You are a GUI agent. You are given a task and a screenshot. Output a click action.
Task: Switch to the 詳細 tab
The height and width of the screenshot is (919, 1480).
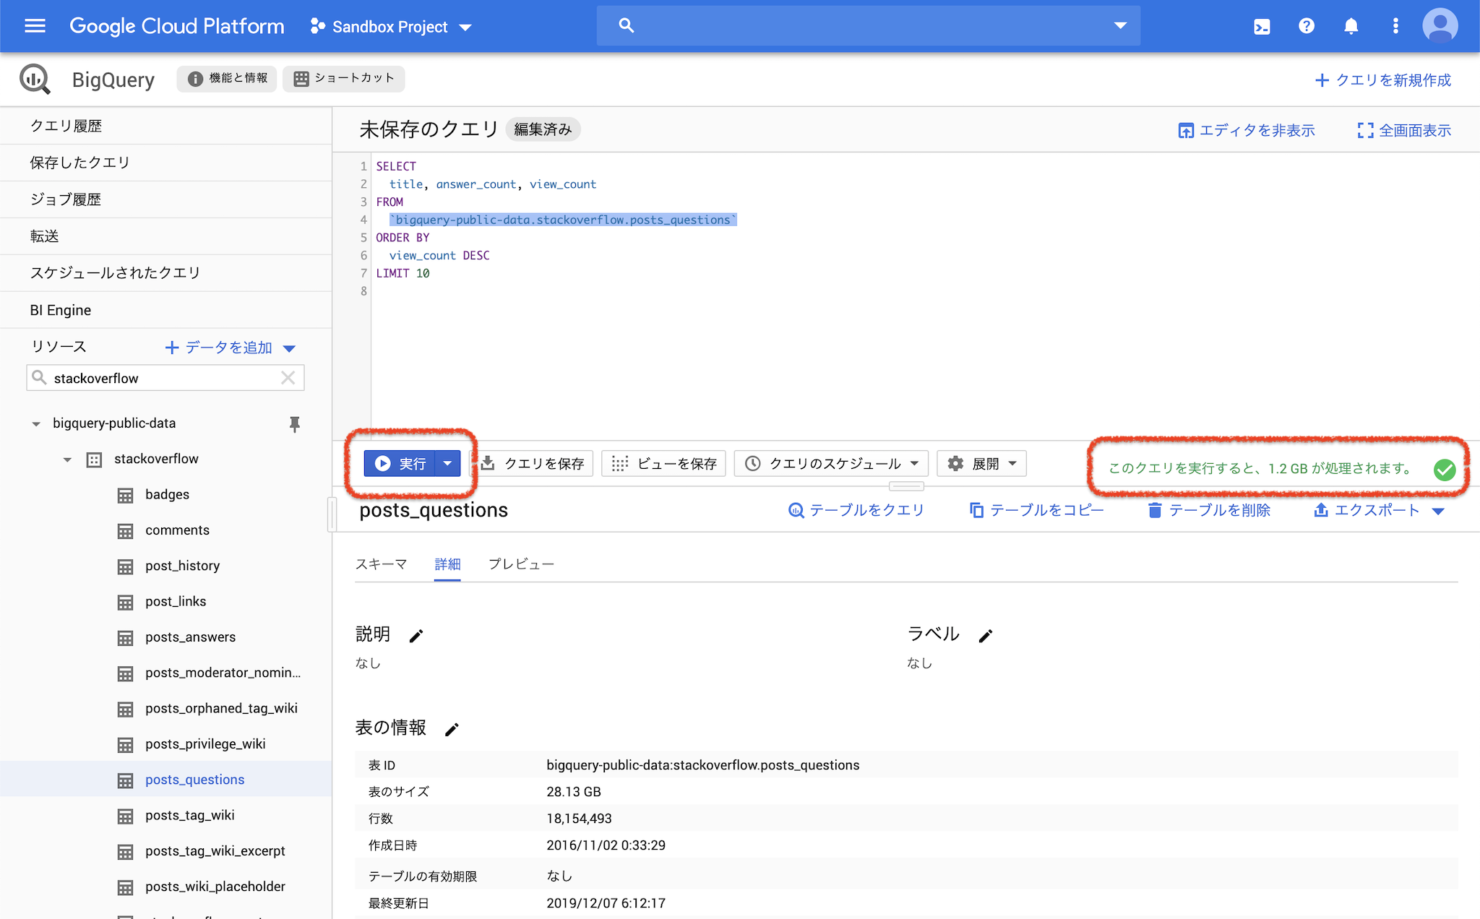[447, 564]
